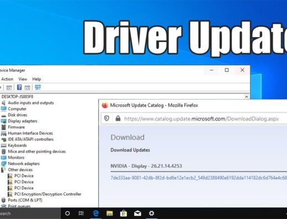Click the NVIDIA driver download file link
This screenshot has height=219, width=287.
199,178
